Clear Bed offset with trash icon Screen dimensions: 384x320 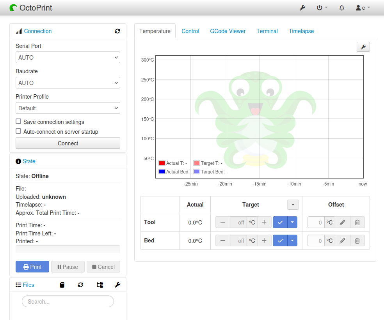tap(357, 240)
